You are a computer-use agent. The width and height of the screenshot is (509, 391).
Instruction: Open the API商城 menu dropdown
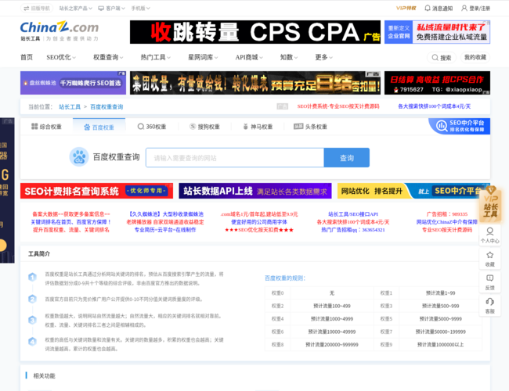coord(249,57)
